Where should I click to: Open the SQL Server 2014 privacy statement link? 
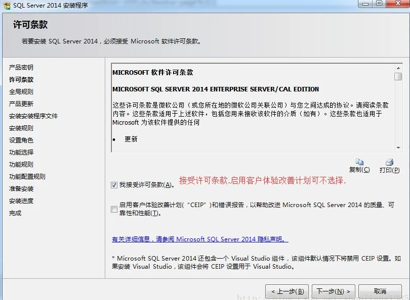click(200, 239)
